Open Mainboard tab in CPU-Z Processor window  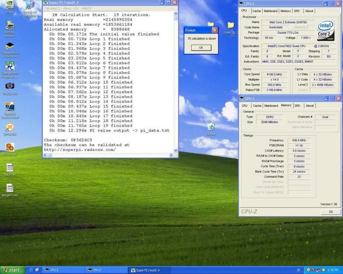pyautogui.click(x=271, y=11)
